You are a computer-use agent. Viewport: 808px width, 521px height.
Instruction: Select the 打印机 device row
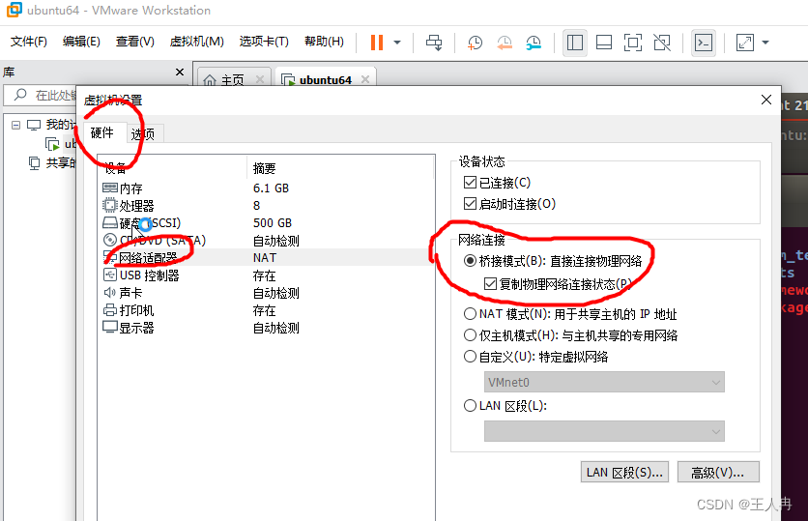point(266,310)
